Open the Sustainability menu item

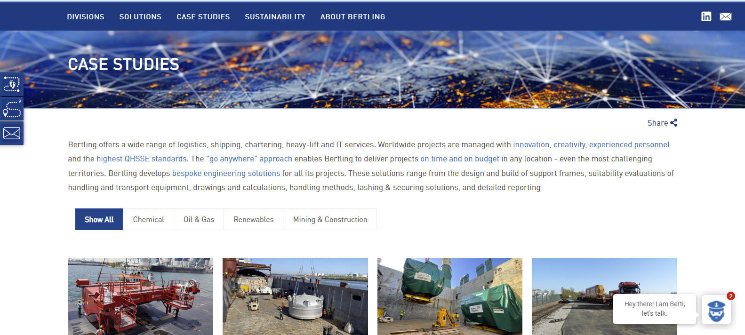pos(275,17)
